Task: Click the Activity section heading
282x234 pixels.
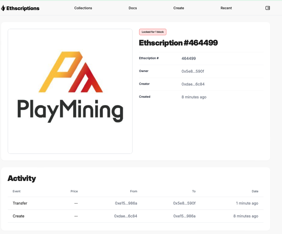Action: (x=22, y=178)
